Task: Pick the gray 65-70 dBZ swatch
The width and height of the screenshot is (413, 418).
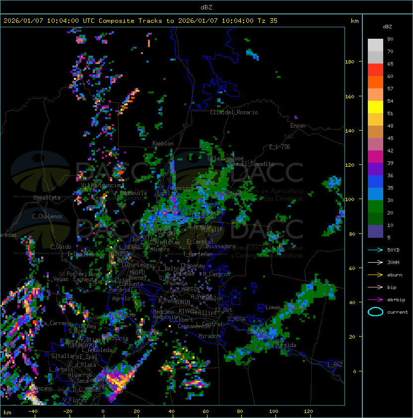Action: [375, 57]
